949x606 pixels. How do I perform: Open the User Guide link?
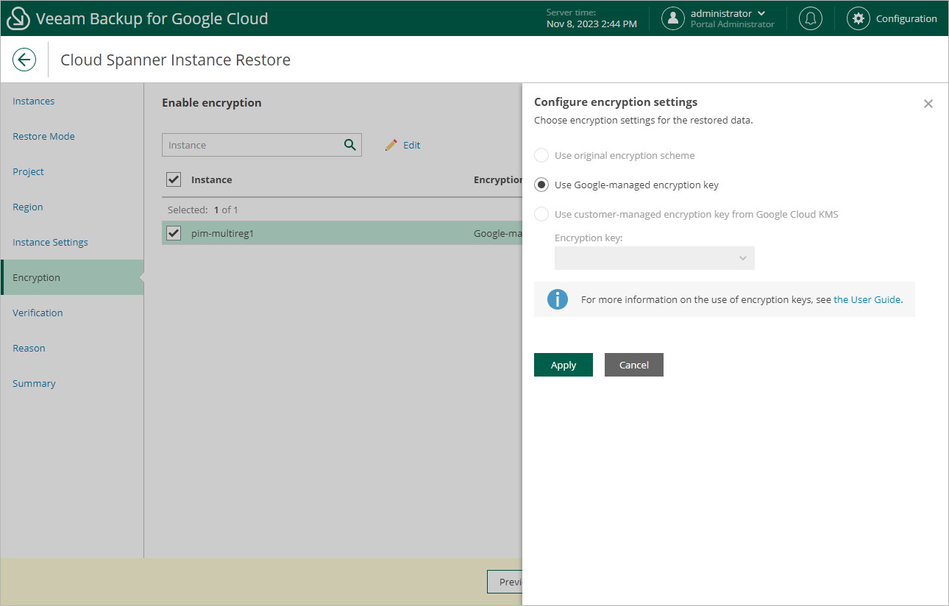(867, 299)
